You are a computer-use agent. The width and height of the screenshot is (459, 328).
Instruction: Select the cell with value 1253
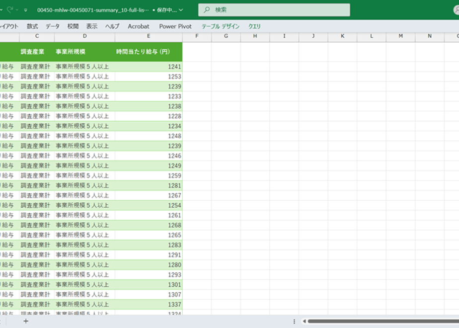(x=149, y=77)
